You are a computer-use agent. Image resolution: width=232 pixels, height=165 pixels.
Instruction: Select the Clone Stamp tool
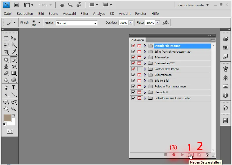click(x=6, y=66)
